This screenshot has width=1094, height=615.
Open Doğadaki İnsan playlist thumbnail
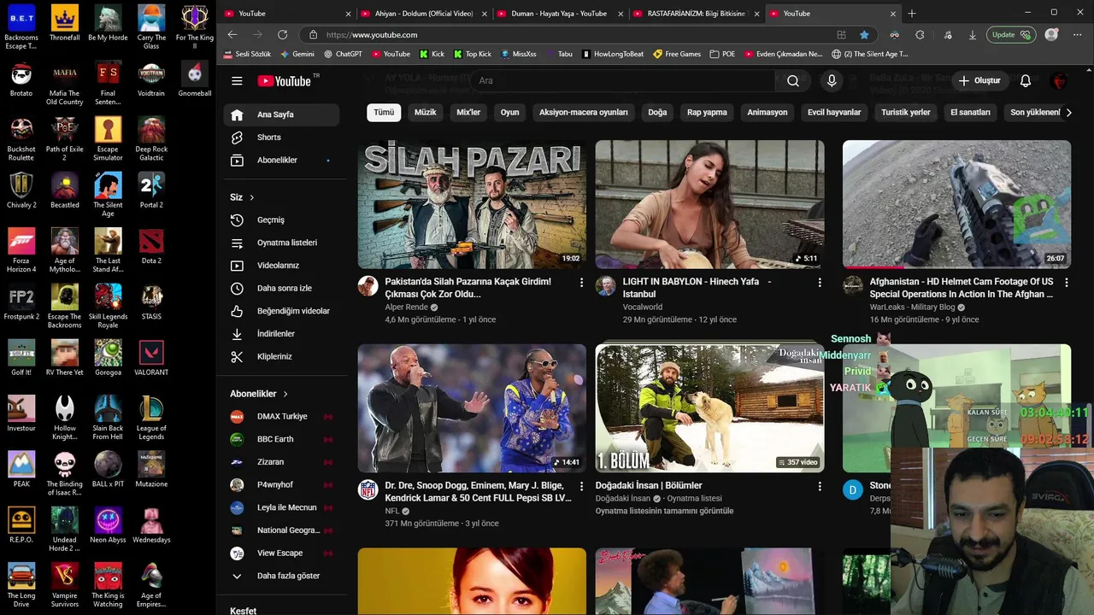click(709, 408)
